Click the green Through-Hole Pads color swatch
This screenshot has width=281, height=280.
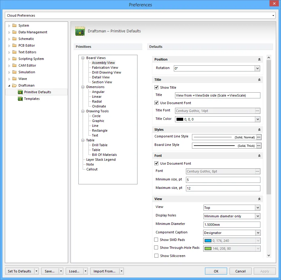coord(208,249)
